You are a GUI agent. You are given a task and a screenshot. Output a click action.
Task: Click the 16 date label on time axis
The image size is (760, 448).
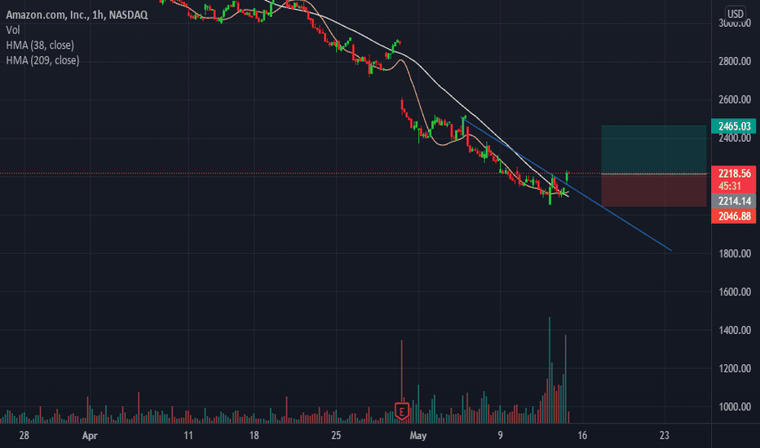[x=582, y=436]
